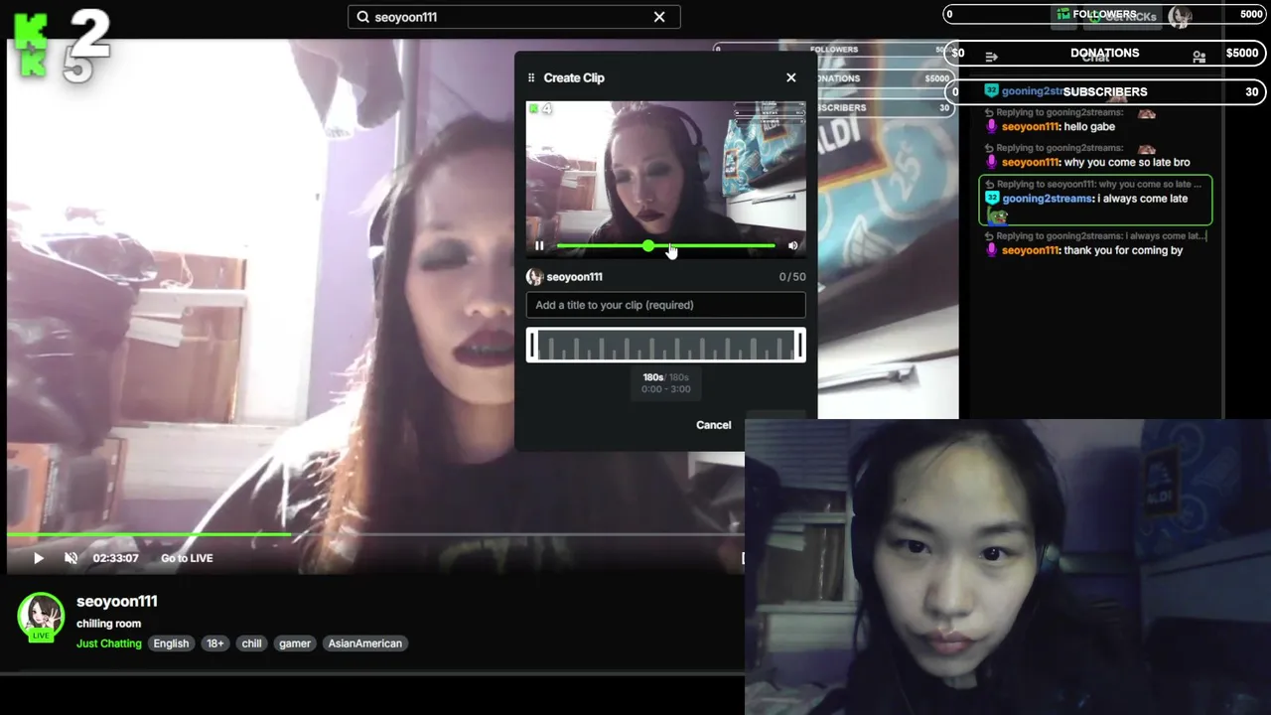Select the 18+ tag
1271x715 pixels.
point(215,643)
